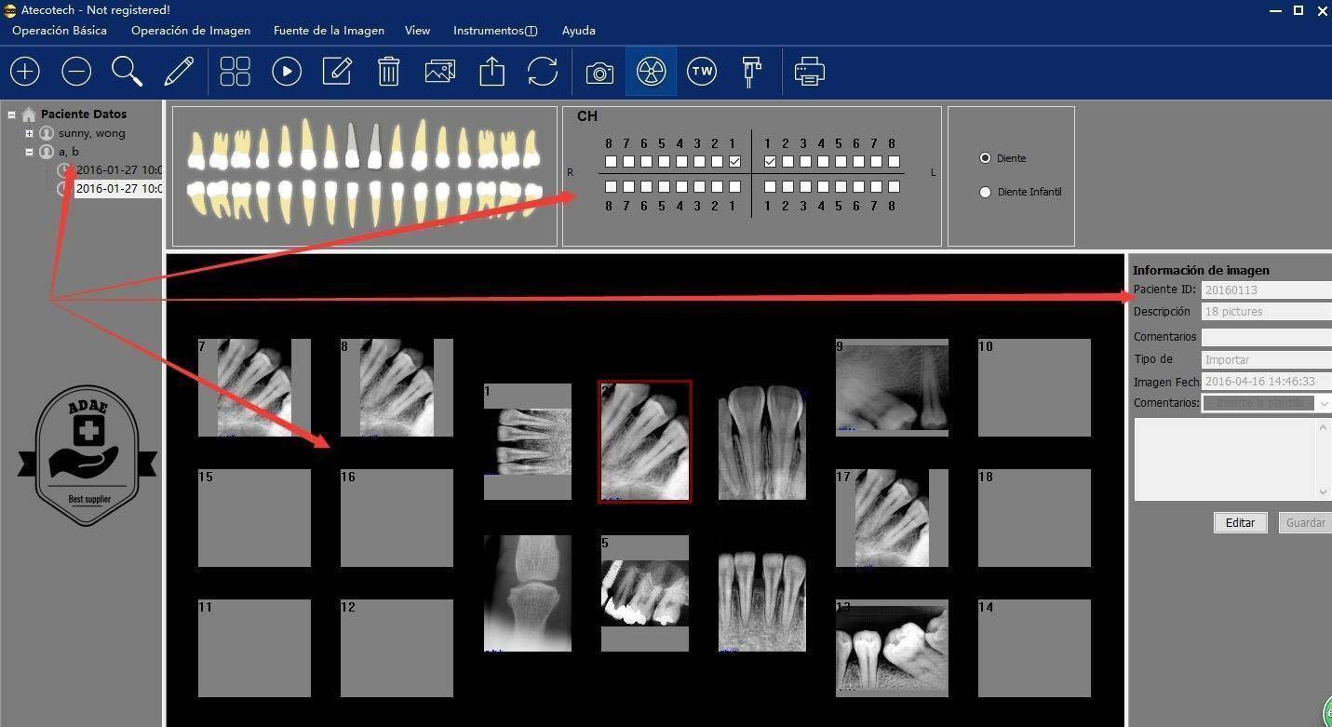Screen dimensions: 1332x727
Task: Select X-ray thumbnail number 1
Action: pos(528,442)
